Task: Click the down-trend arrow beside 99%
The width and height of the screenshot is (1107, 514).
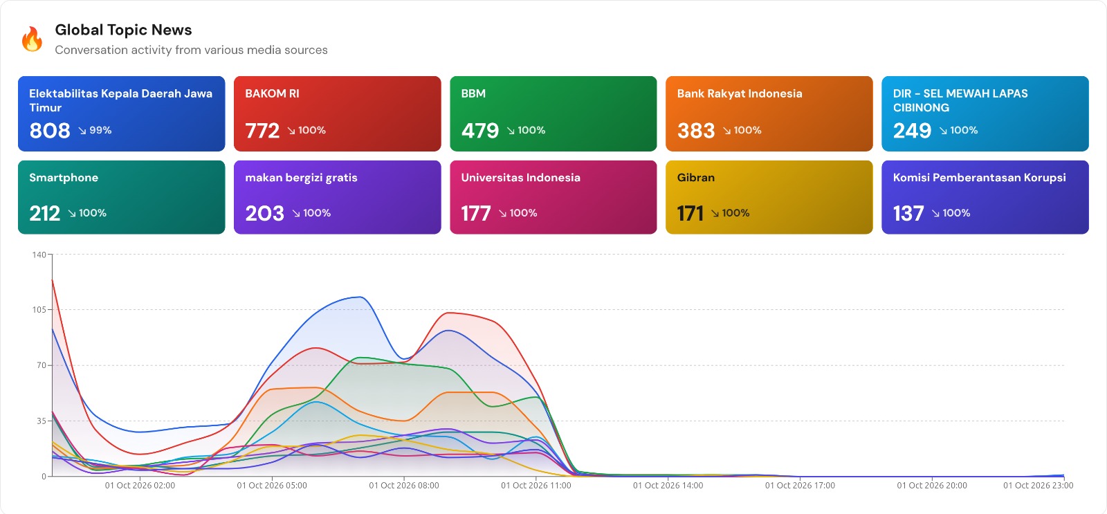Action: click(82, 130)
